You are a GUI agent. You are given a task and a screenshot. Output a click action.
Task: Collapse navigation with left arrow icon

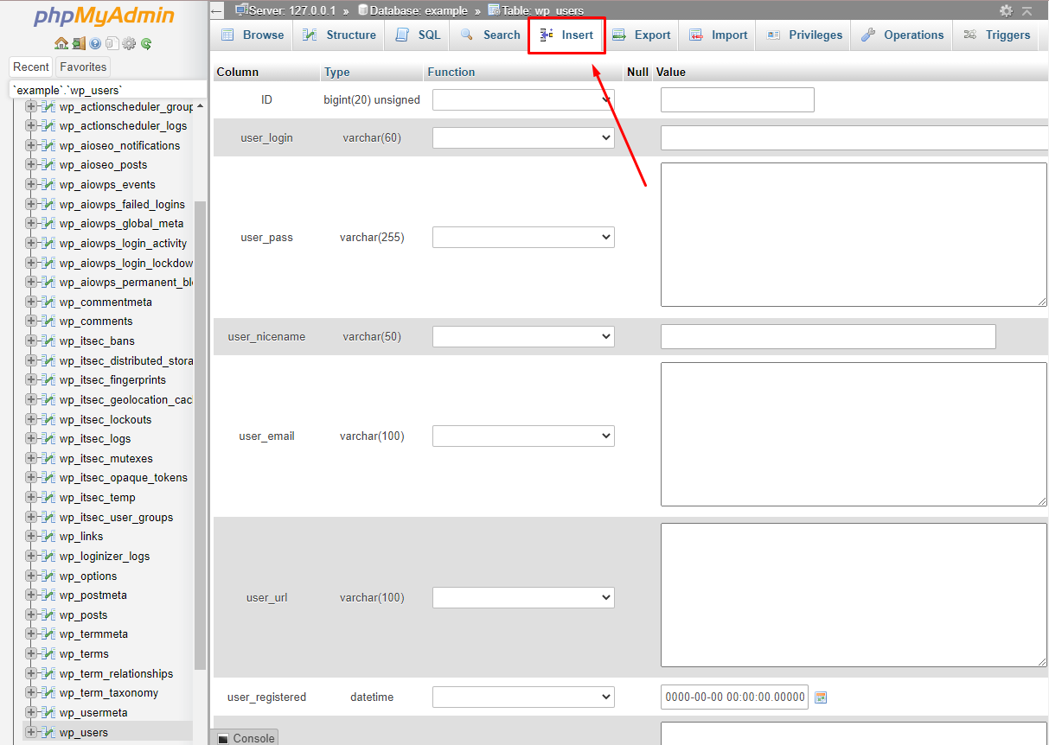click(x=217, y=10)
